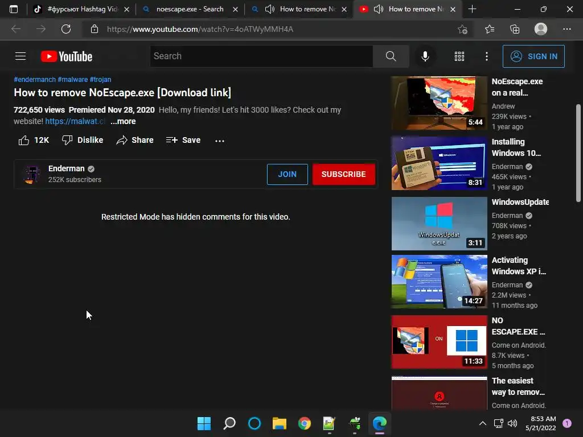
Task: Refresh the page
Action: pos(66,29)
